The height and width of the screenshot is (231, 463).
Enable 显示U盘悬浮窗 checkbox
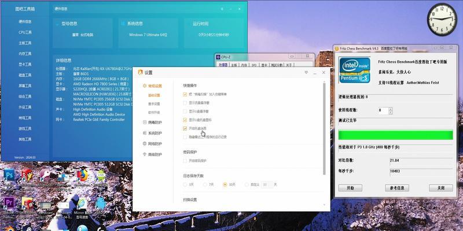[185, 111]
